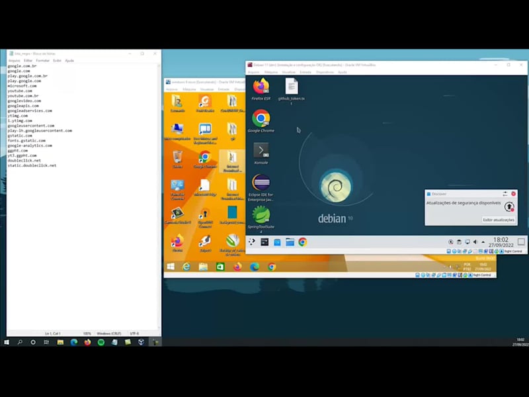Expand hidden tray icons arrow in Debian panel
Screen dimensions: 529x397
click(x=483, y=242)
